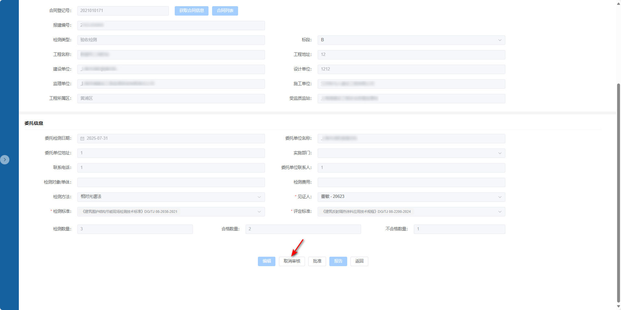621x310 pixels.
Task: Expand the 实施部门 dropdown
Action: [x=500, y=153]
